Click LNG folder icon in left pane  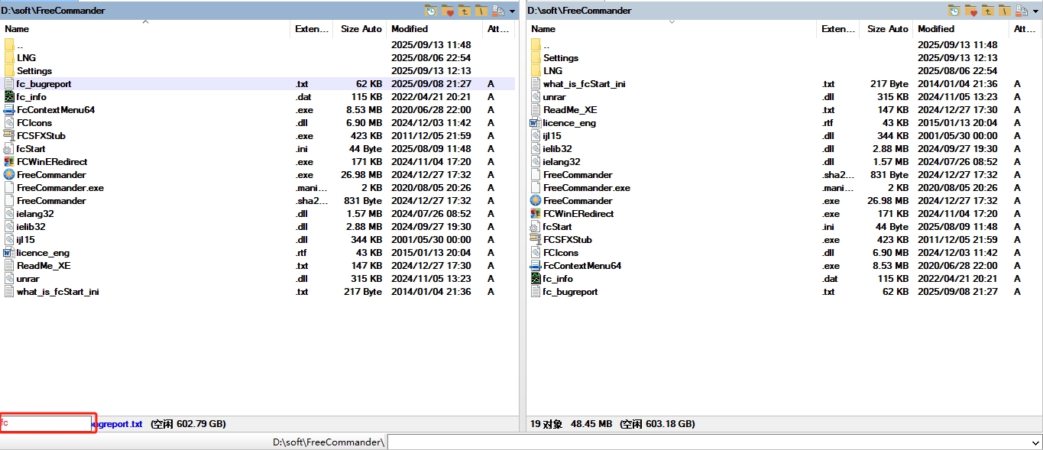[x=9, y=58]
